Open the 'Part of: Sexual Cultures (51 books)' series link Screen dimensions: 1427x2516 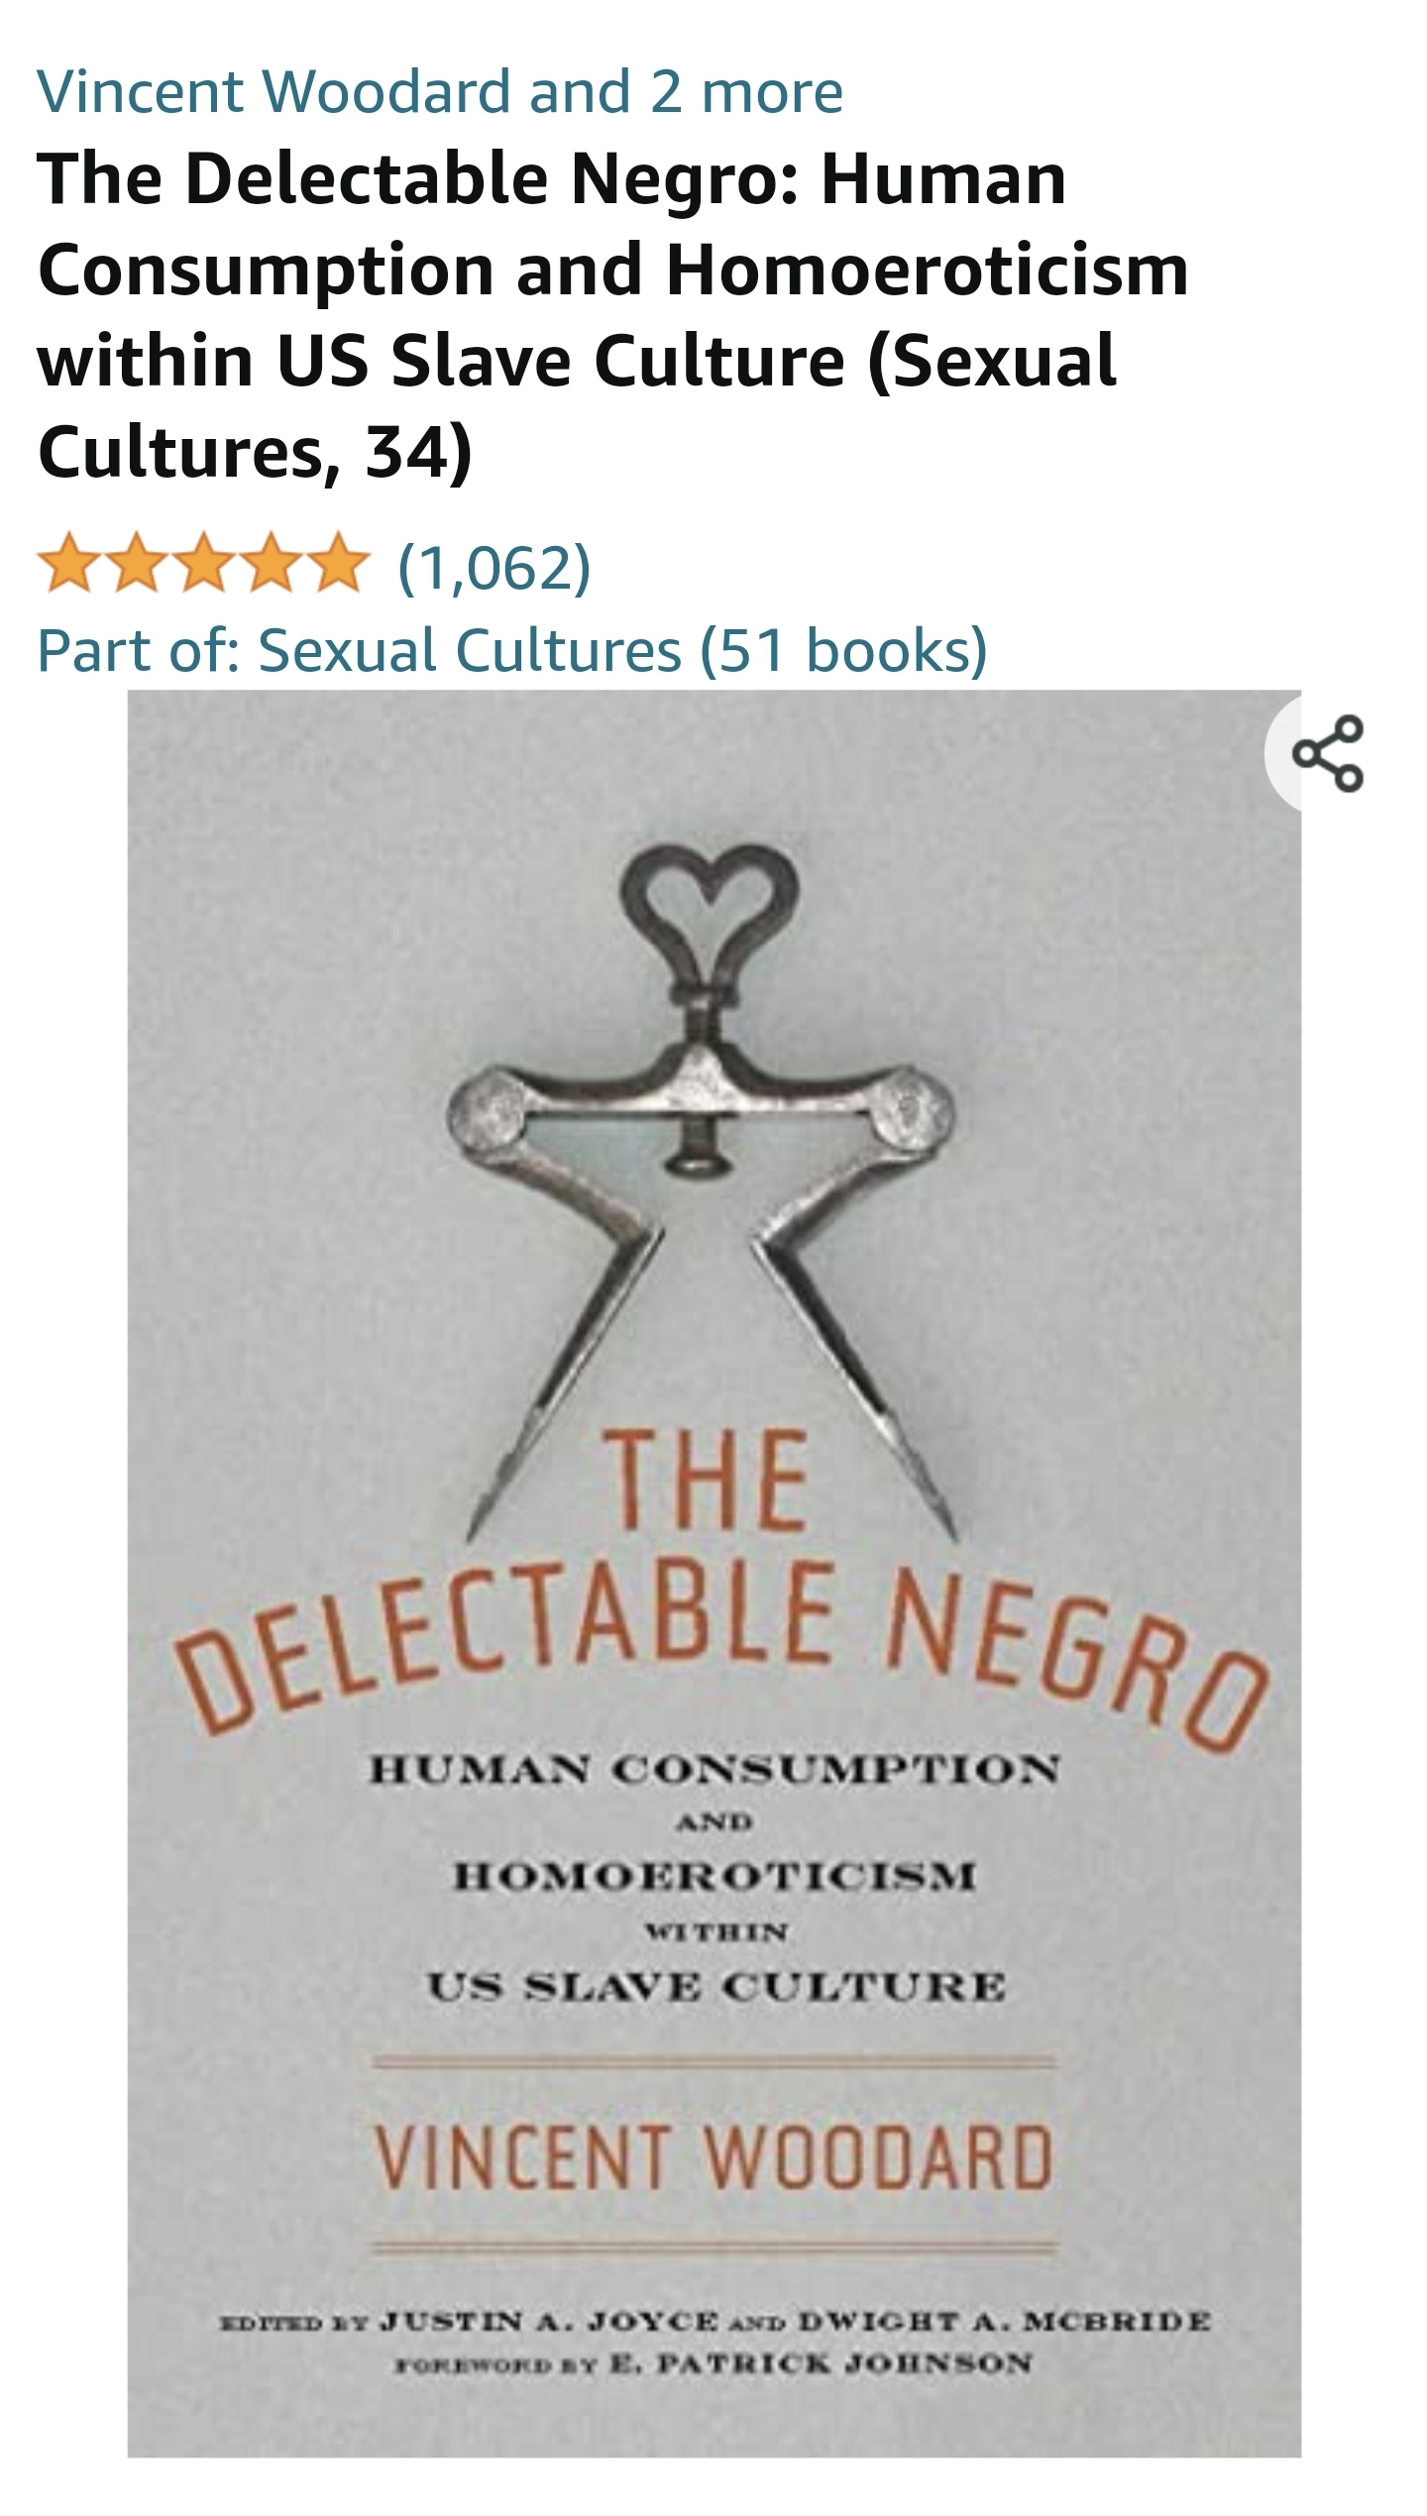point(512,650)
